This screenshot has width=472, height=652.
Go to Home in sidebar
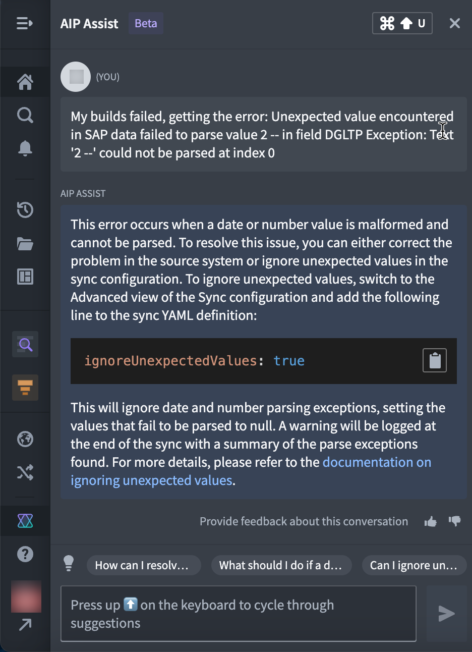click(x=25, y=81)
